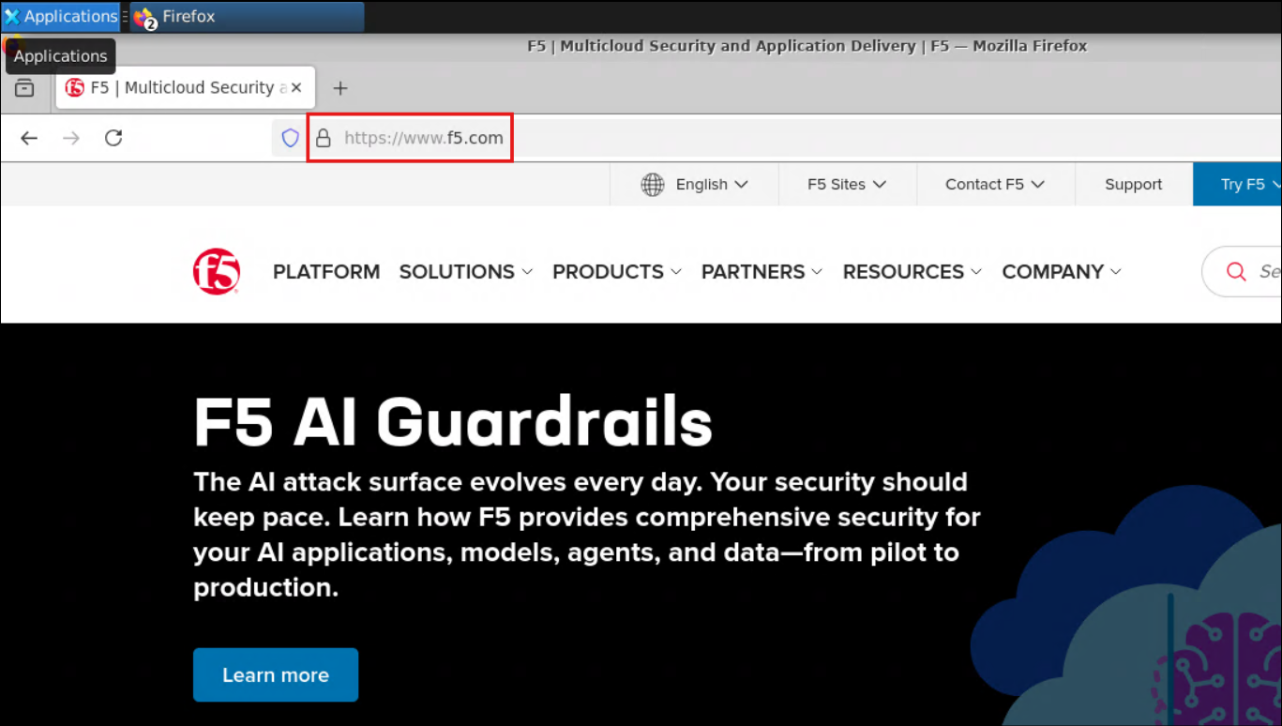Select the F5 Multicloud Security tab
Image resolution: width=1282 pixels, height=726 pixels.
pyautogui.click(x=186, y=88)
